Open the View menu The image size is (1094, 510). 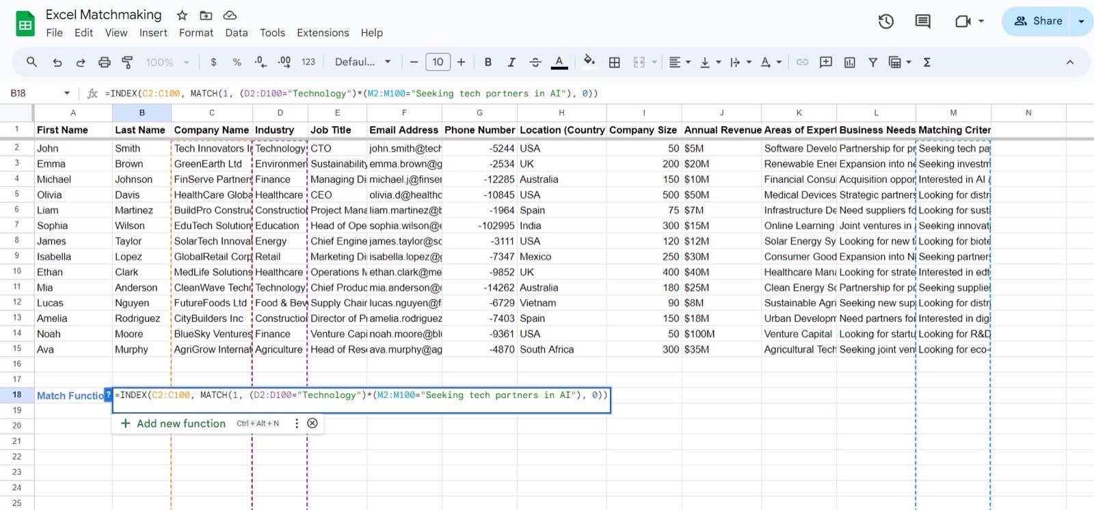coord(116,33)
